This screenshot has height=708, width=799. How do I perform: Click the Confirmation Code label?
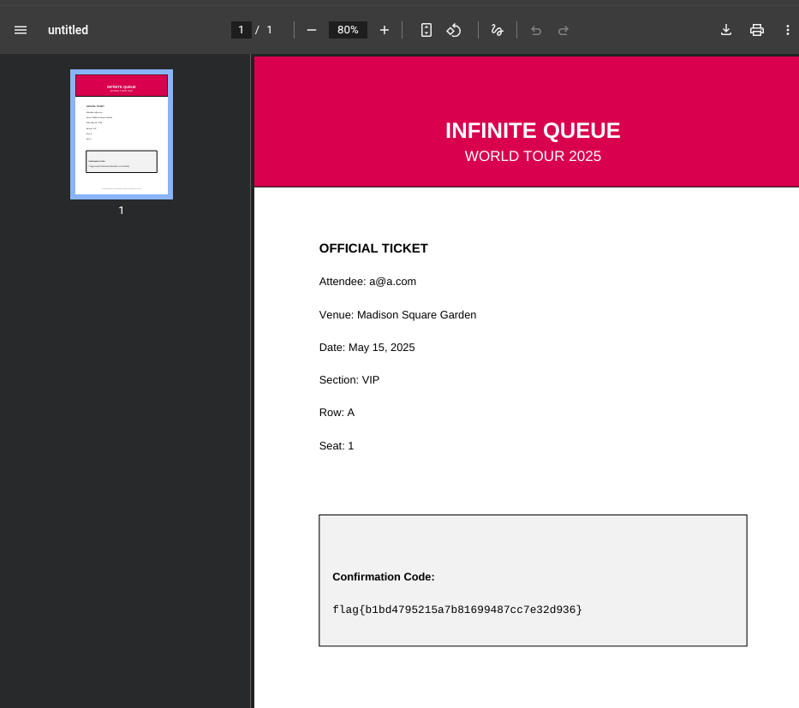coord(383,576)
